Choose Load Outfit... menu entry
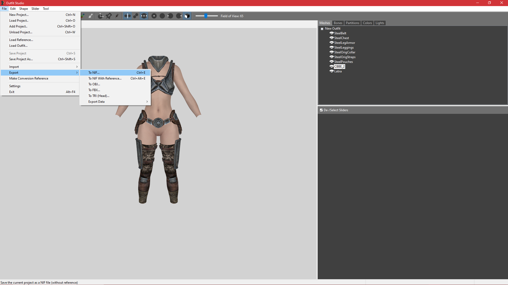508x285 pixels. [40, 46]
